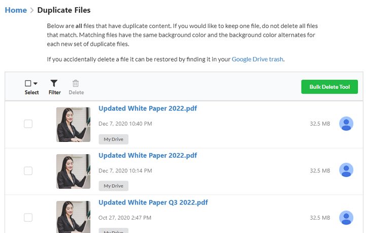Tick the Select all checkbox in toolbar
The image size is (368, 233).
28,83
